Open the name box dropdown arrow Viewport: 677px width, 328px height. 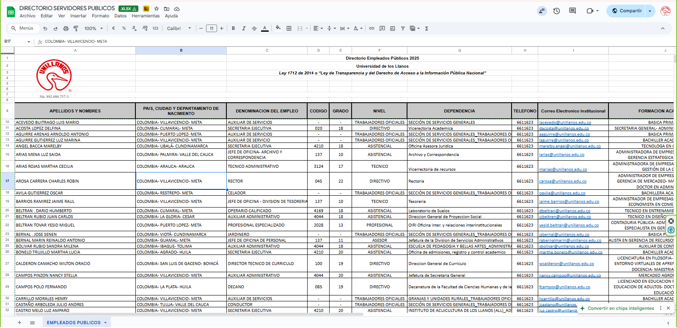(x=29, y=41)
